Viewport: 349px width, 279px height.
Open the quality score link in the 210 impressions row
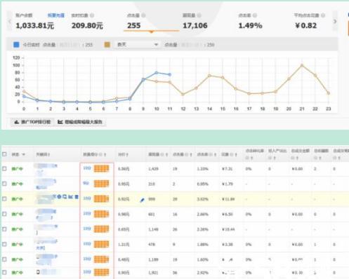(86, 183)
